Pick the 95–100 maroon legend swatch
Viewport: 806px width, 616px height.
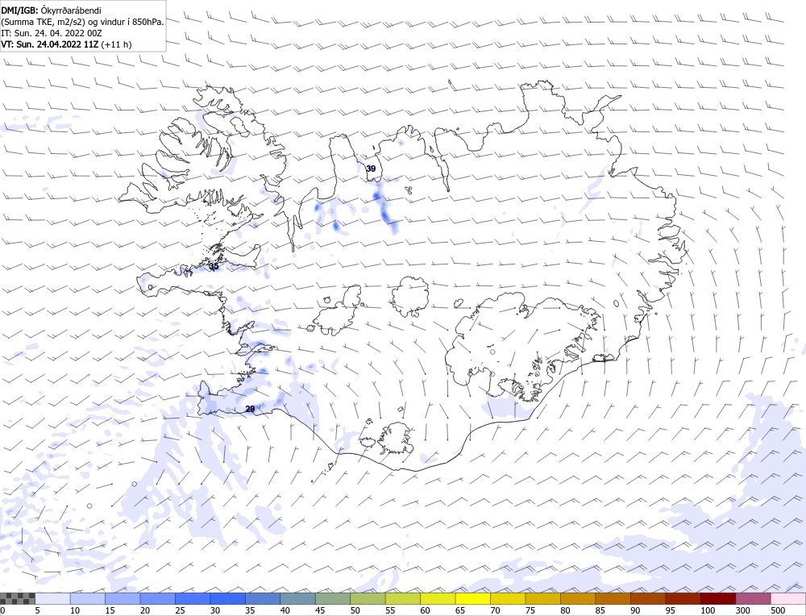point(683,598)
